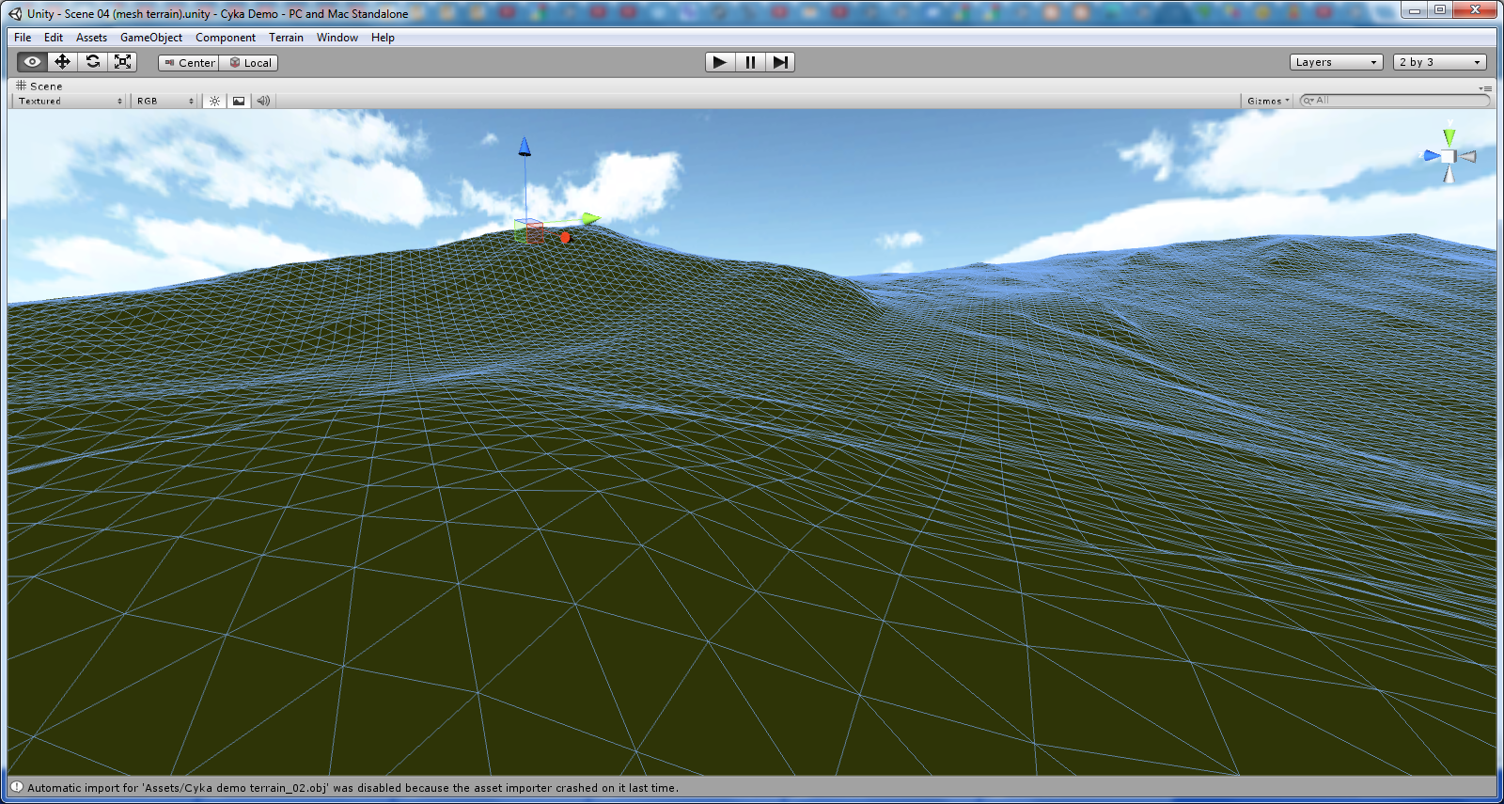Select the Move tool
This screenshot has height=804, width=1504.
click(x=62, y=62)
